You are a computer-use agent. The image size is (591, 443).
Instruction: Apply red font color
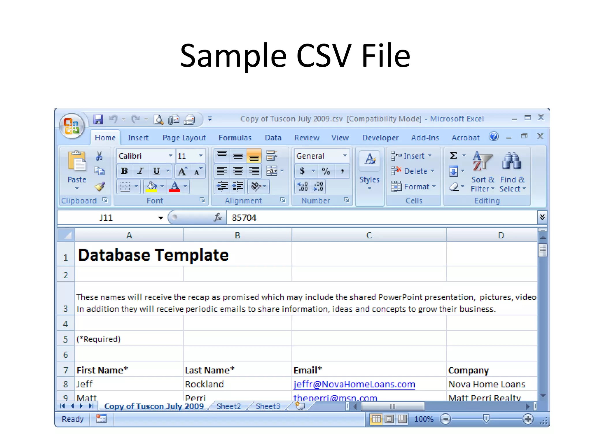pyautogui.click(x=174, y=187)
